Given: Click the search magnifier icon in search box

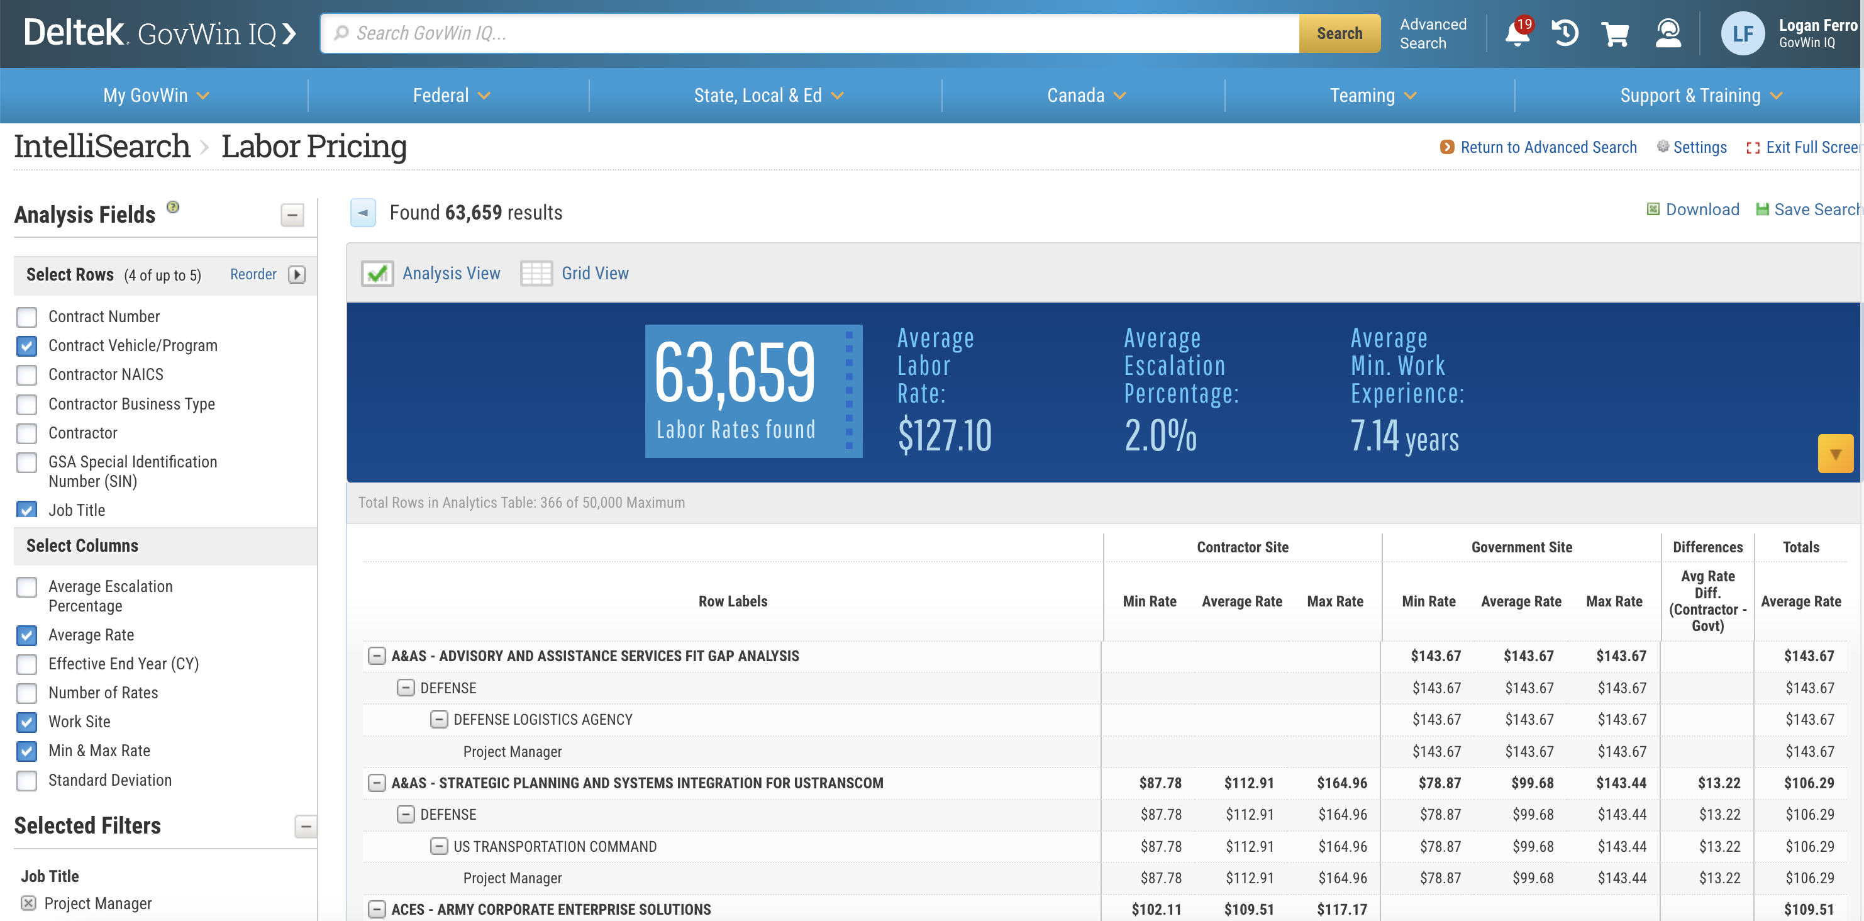Looking at the screenshot, I should [x=341, y=33].
